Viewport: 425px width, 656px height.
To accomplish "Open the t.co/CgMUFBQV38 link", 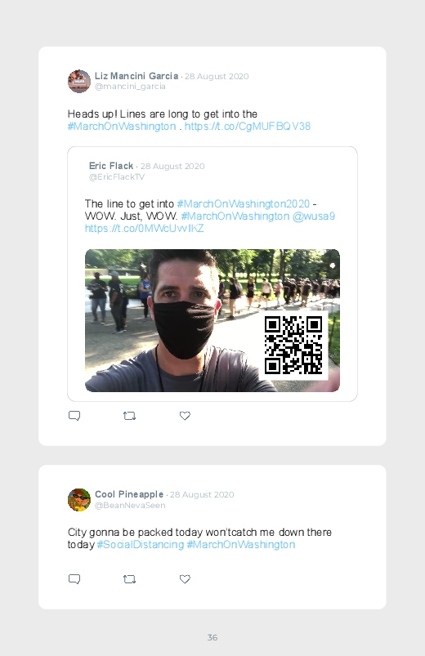I will (248, 127).
